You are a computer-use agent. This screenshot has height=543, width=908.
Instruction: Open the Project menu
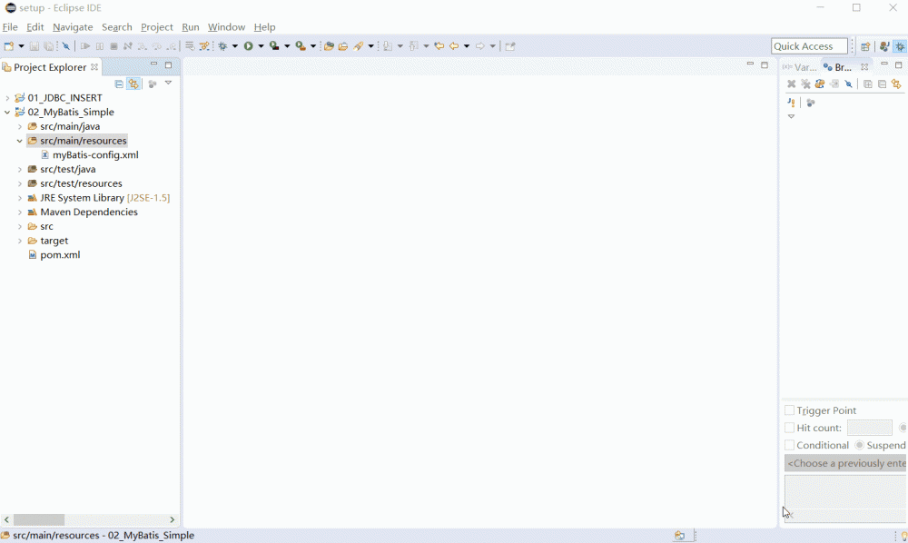tap(156, 27)
